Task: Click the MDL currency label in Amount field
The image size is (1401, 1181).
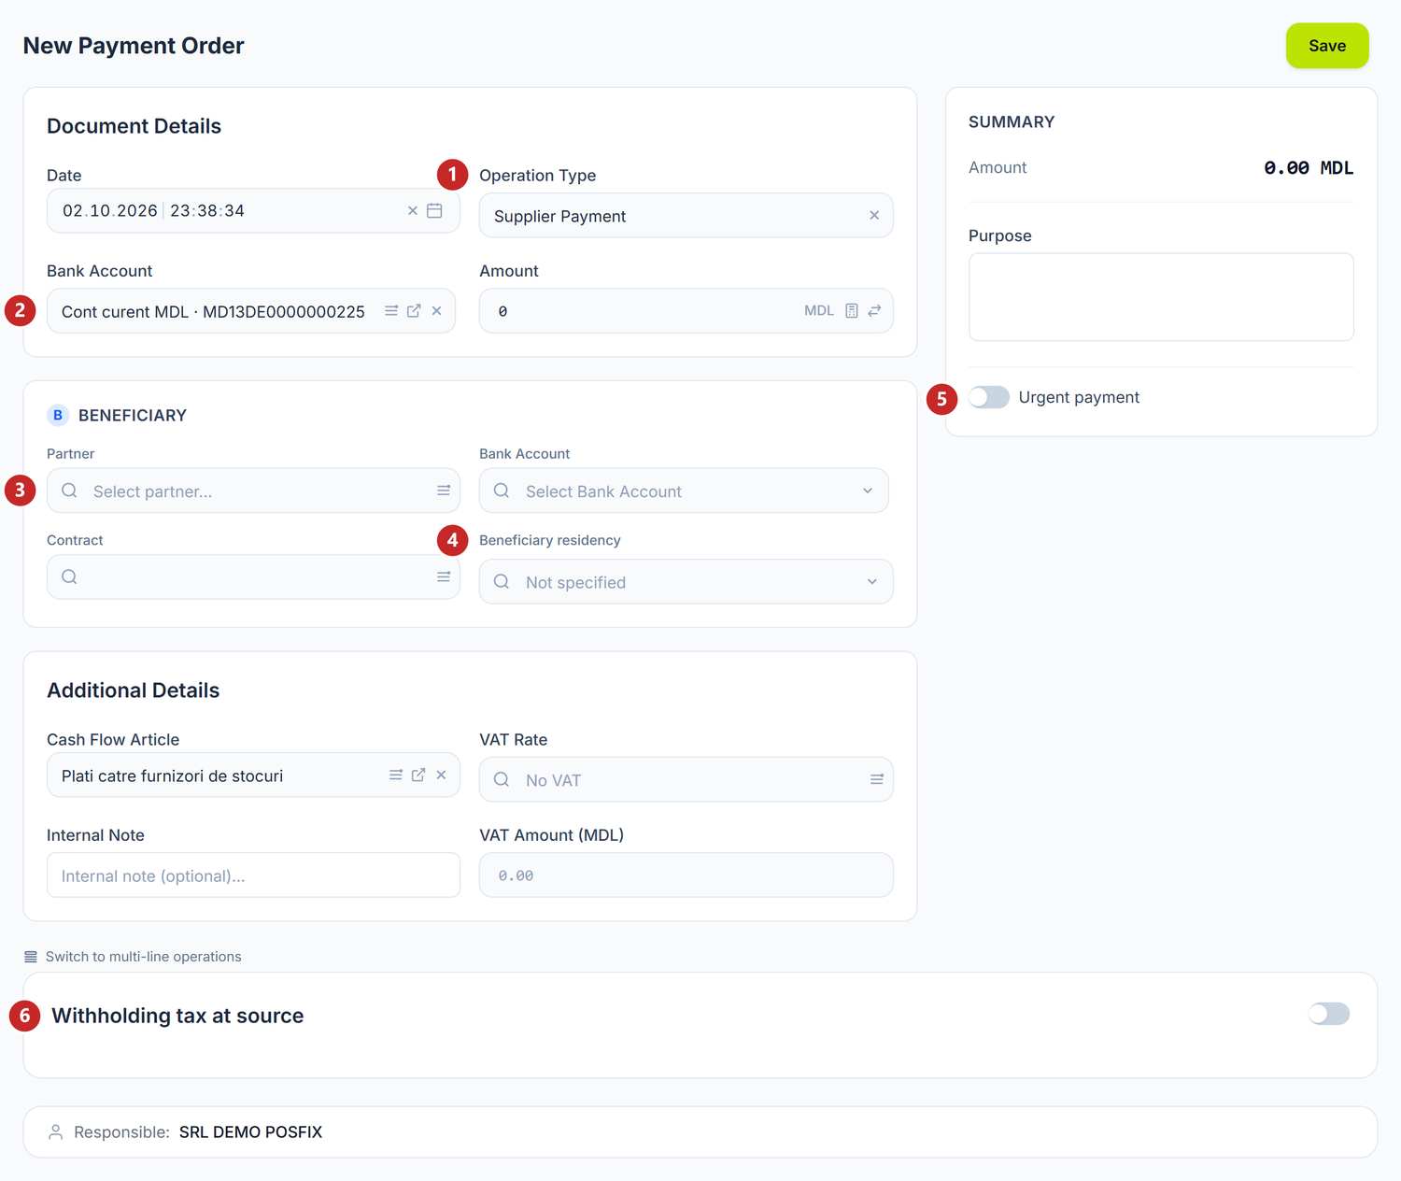Action: 819,311
